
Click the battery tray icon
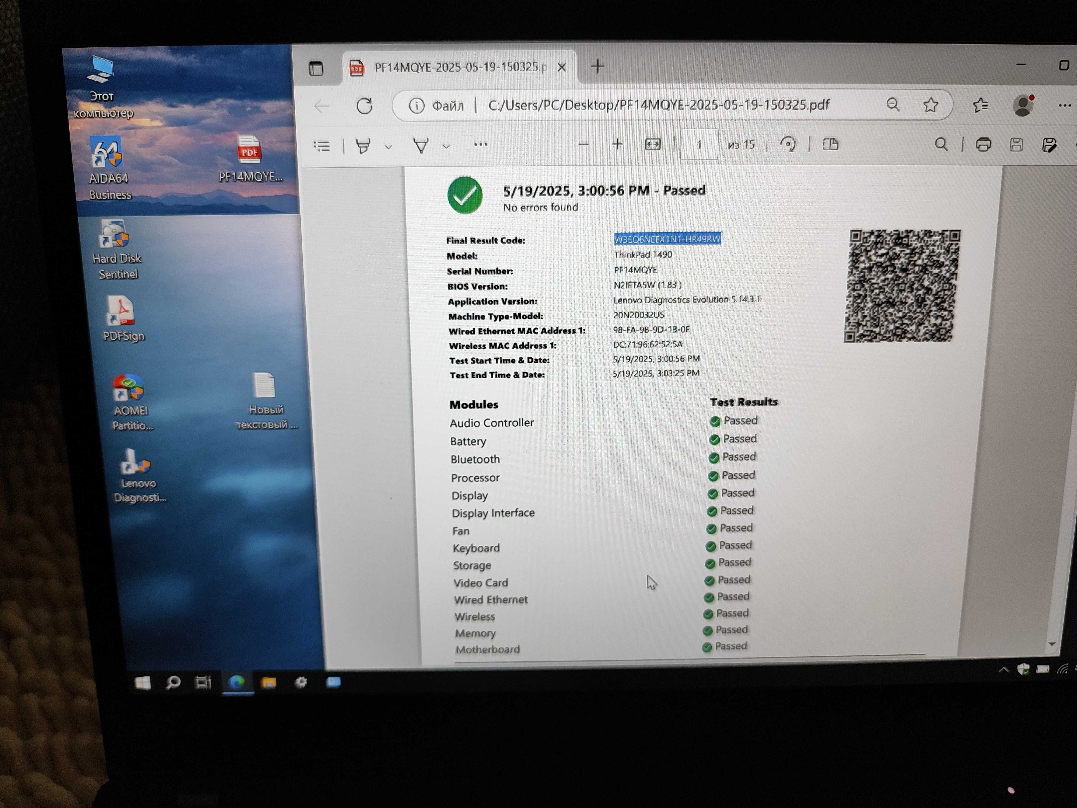[1043, 669]
